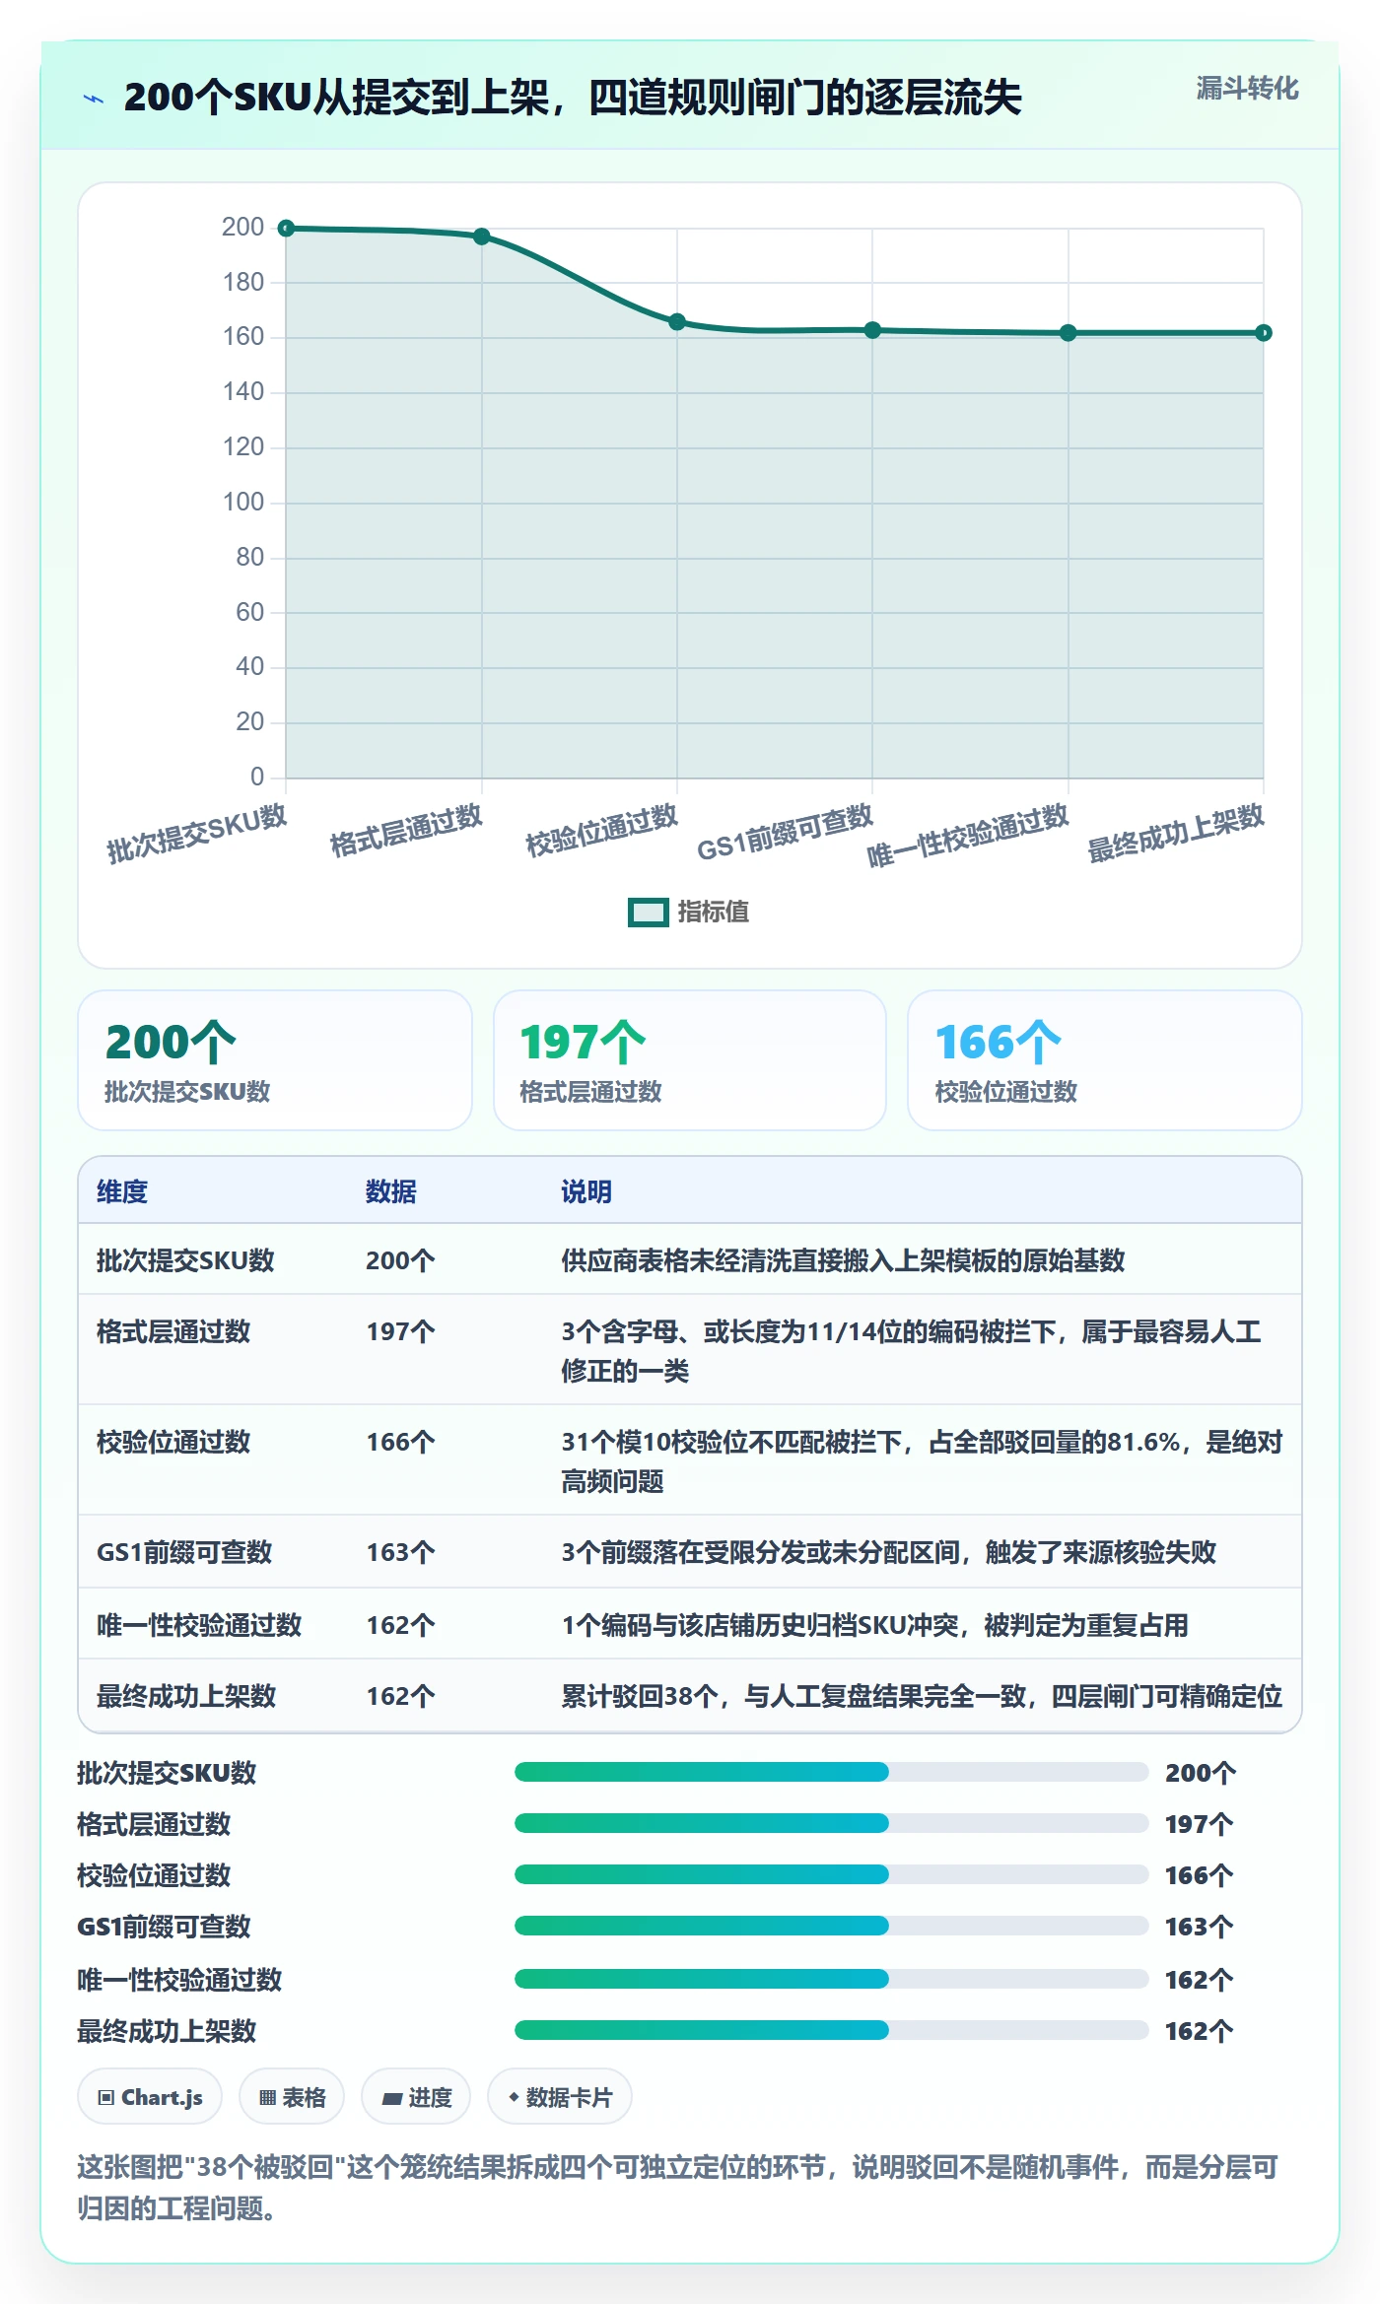Click the 维度 column header
Viewport: 1380px width, 2304px height.
122,1191
